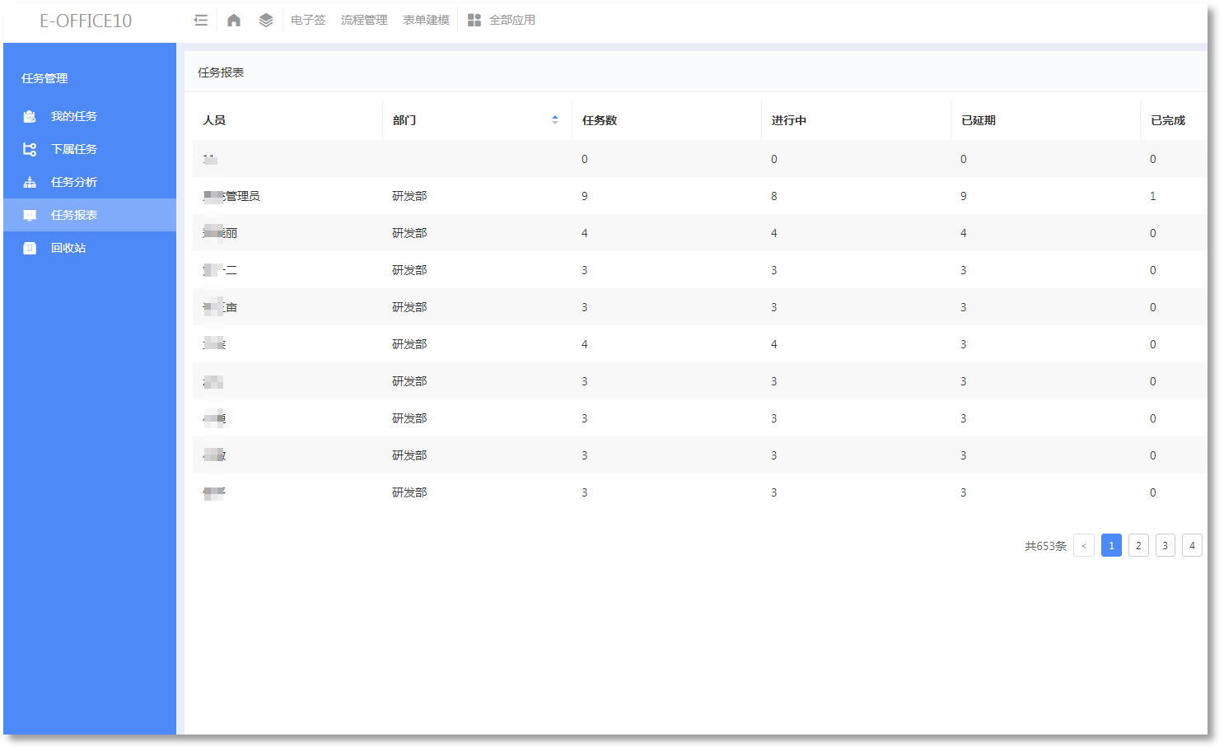Open 流程管理 in the top navigation
Image resolution: width=1224 pixels, height=751 pixels.
pos(364,21)
